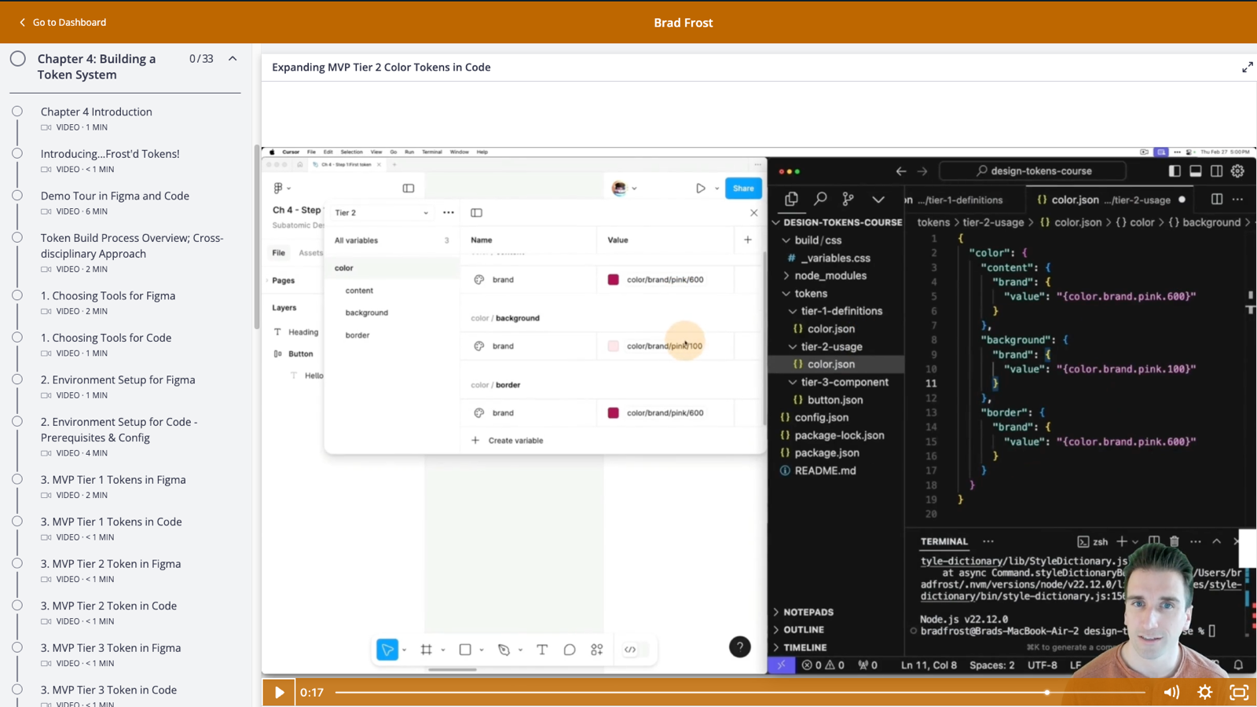This screenshot has width=1257, height=707.
Task: Open Source Control icon in Cursor
Action: click(848, 200)
